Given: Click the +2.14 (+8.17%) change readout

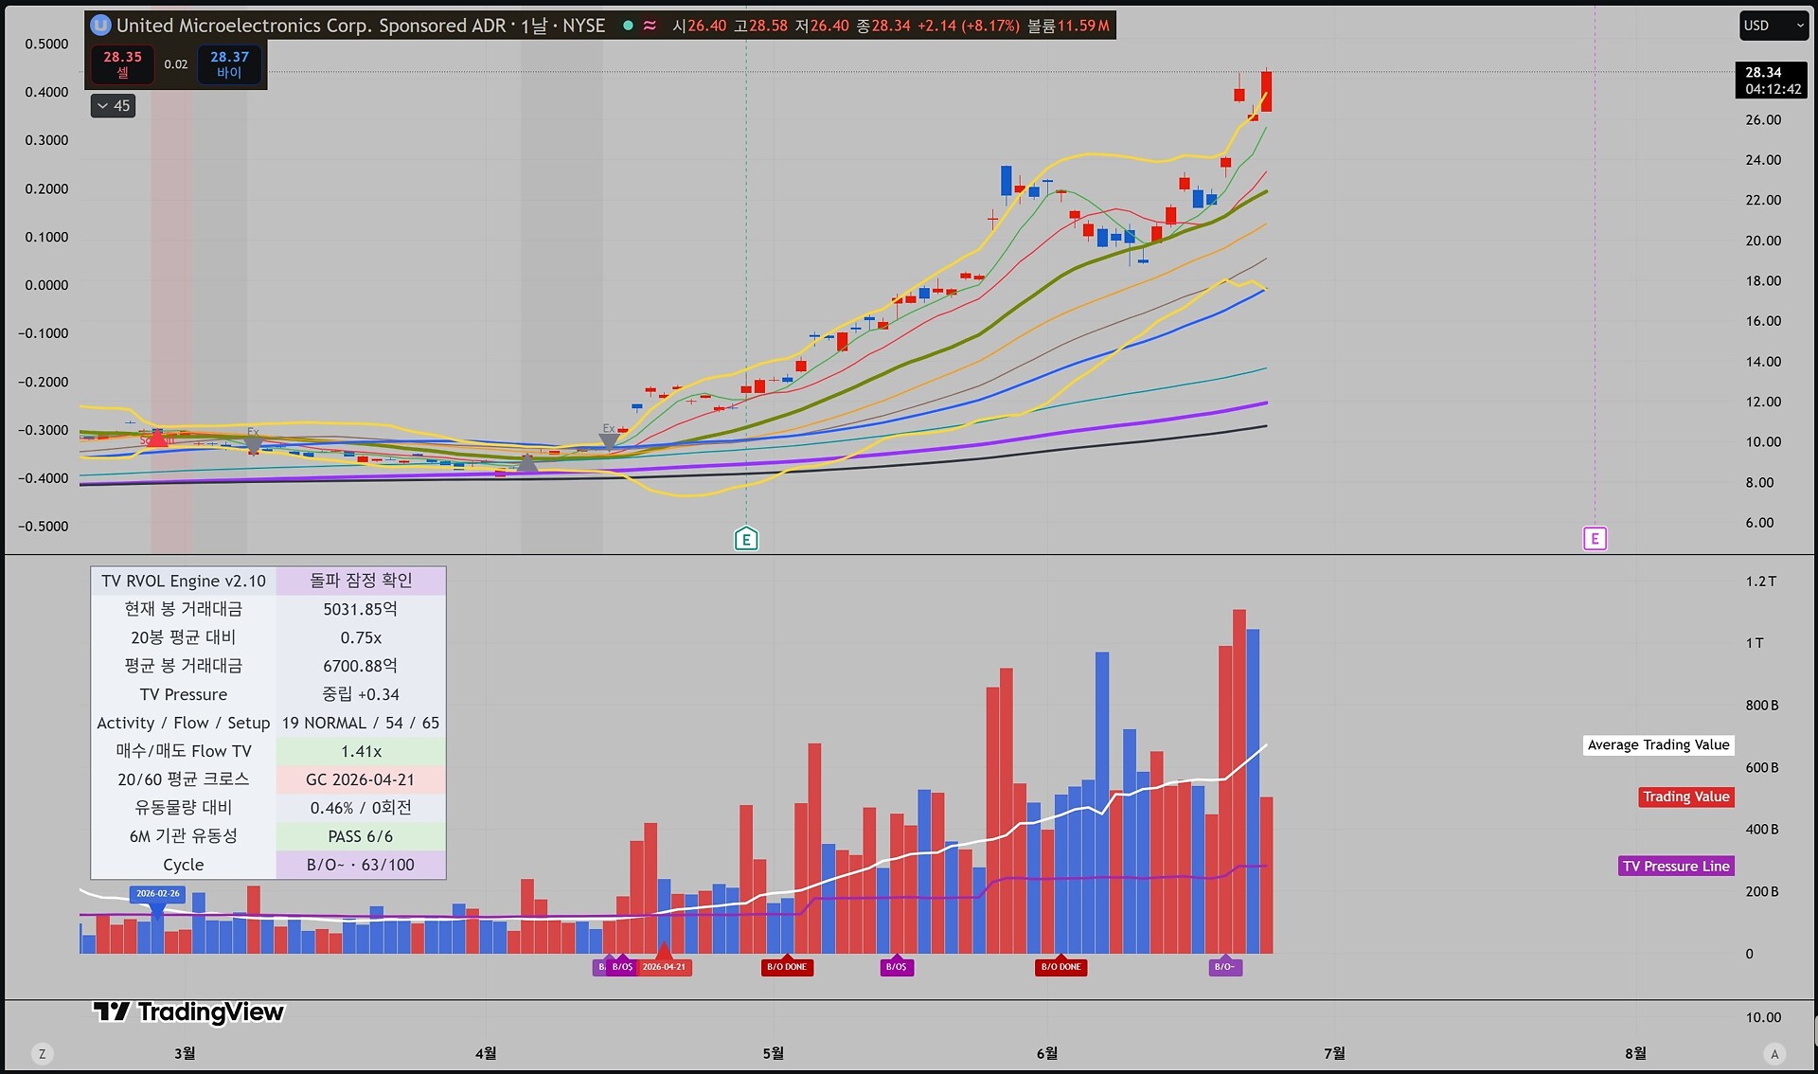Looking at the screenshot, I should pyautogui.click(x=969, y=26).
